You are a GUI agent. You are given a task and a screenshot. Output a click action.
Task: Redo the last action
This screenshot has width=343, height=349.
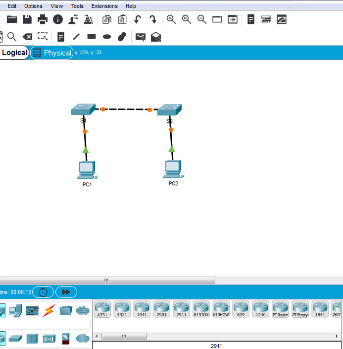[153, 19]
